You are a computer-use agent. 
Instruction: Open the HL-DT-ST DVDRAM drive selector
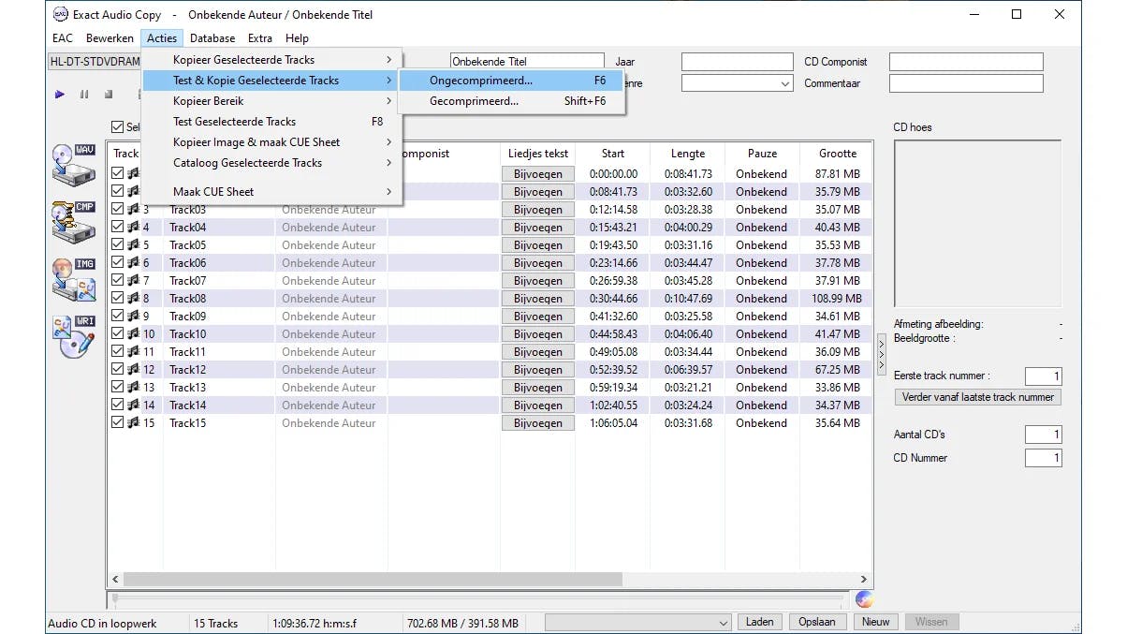(94, 62)
